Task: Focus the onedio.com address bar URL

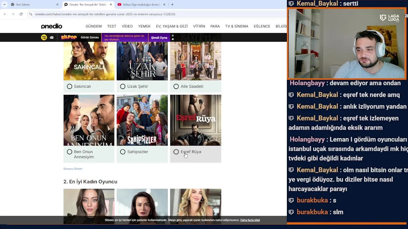Action: pos(105,14)
